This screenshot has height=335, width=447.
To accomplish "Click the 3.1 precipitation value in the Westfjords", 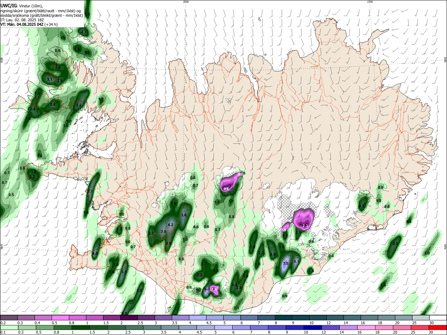I will pos(50,80).
